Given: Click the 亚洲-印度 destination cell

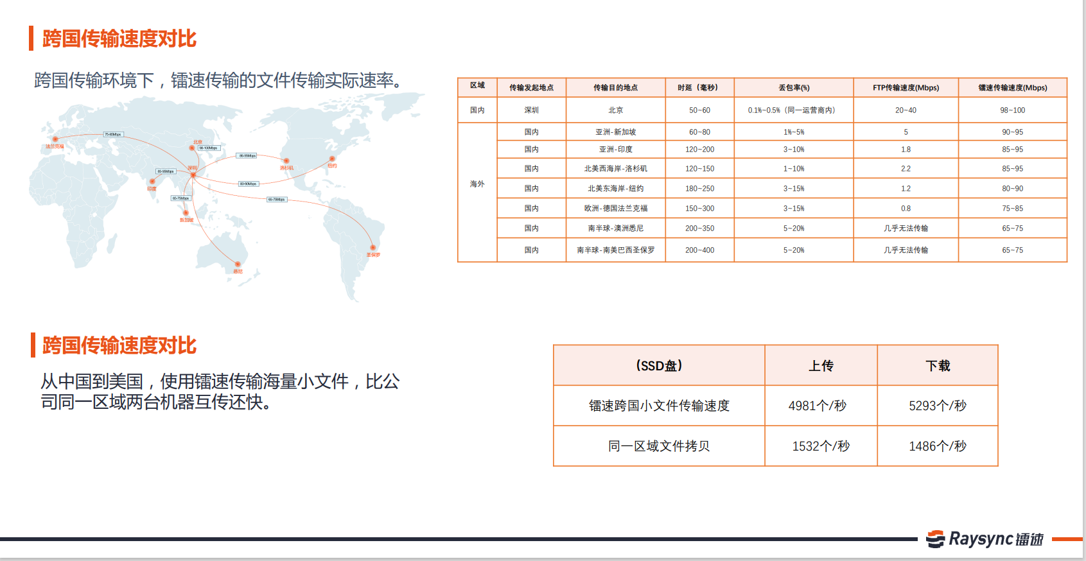Looking at the screenshot, I should [615, 149].
